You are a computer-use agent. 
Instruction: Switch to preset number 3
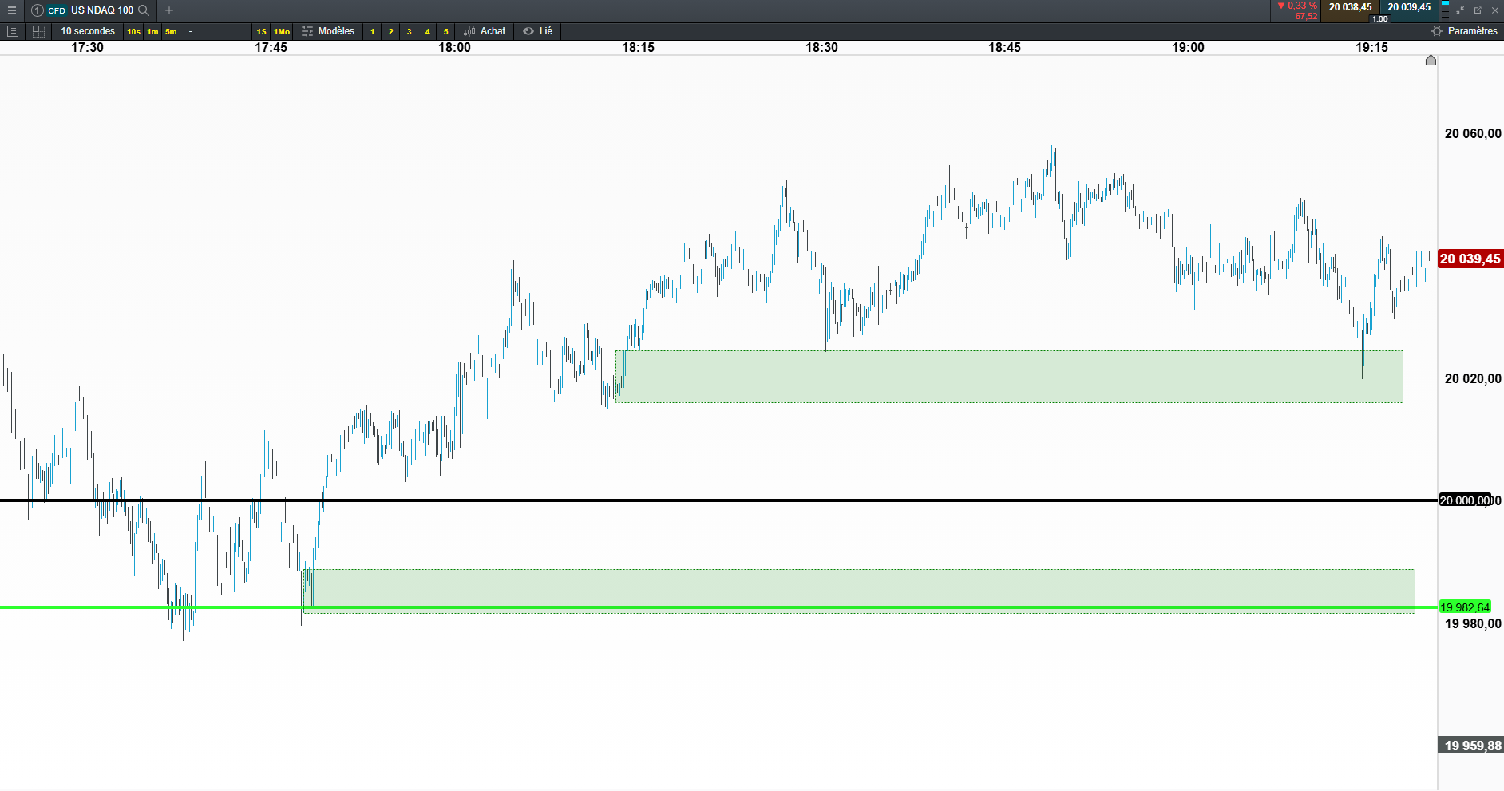pyautogui.click(x=409, y=31)
